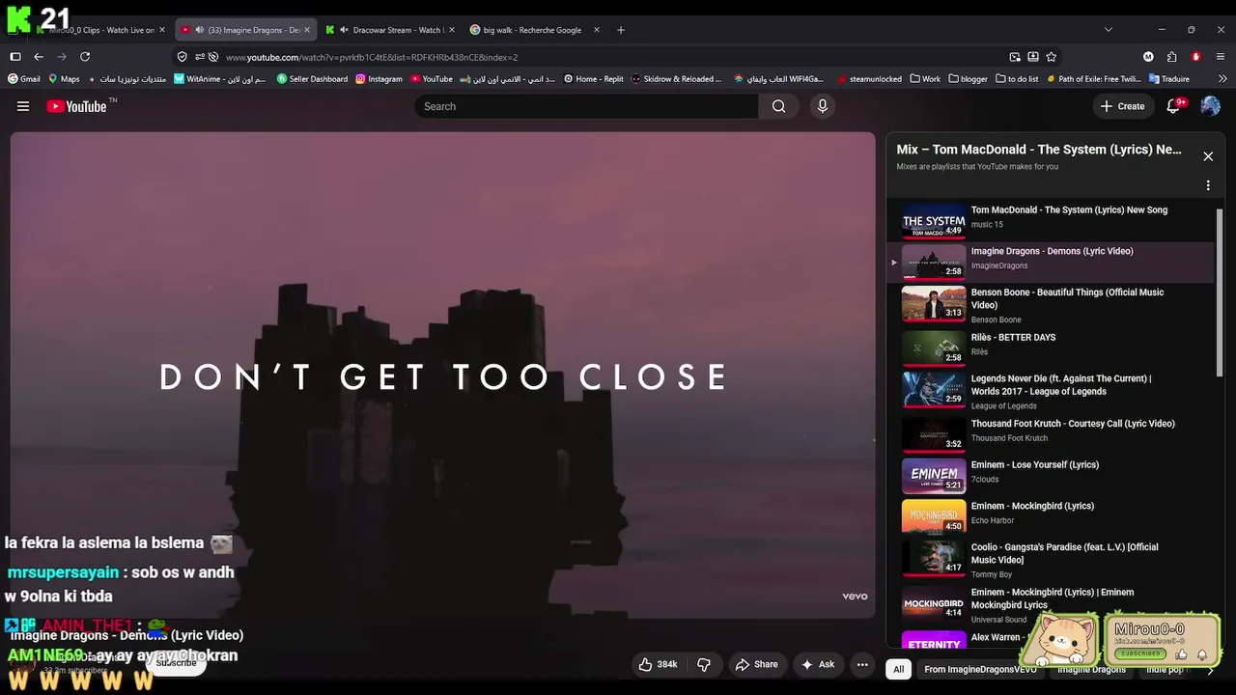The height and width of the screenshot is (695, 1236).
Task: Play Benson Boone Beautiful Things thumbnail
Action: click(x=934, y=304)
